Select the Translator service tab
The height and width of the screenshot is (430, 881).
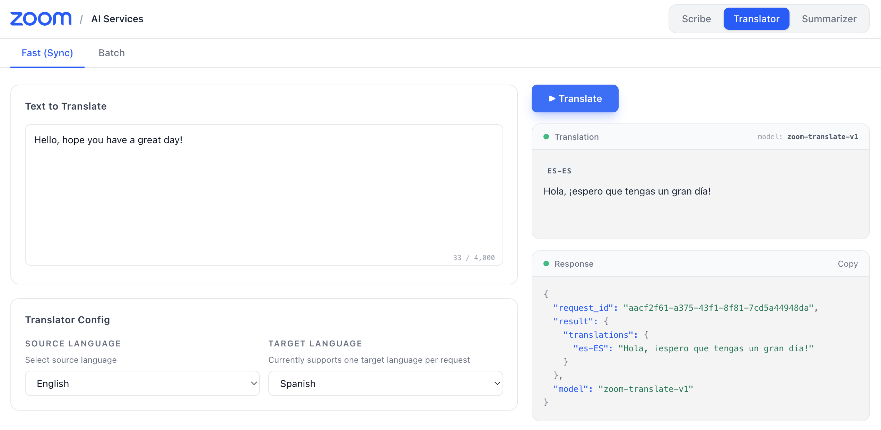[756, 19]
